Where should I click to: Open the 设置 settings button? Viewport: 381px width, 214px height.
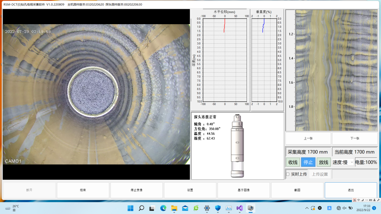[190, 190]
